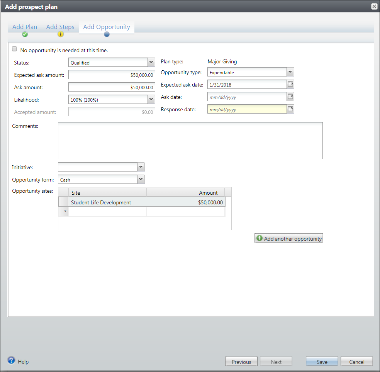This screenshot has width=380, height=372.
Task: Select the Student Life Development site cell
Action: [107, 202]
